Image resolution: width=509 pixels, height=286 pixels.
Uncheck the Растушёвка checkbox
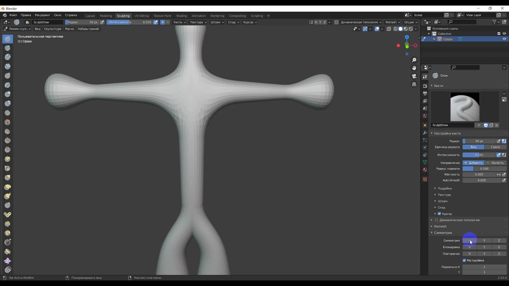[464, 260]
